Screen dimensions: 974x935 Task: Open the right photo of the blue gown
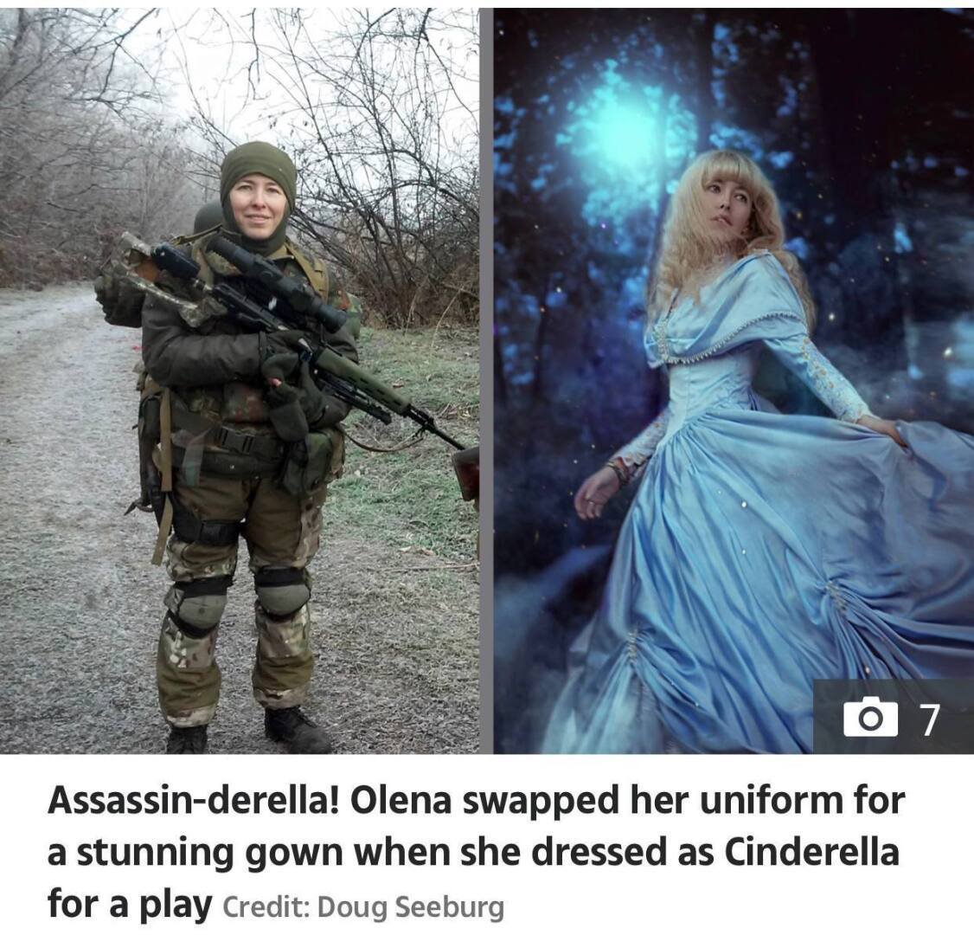point(734,380)
